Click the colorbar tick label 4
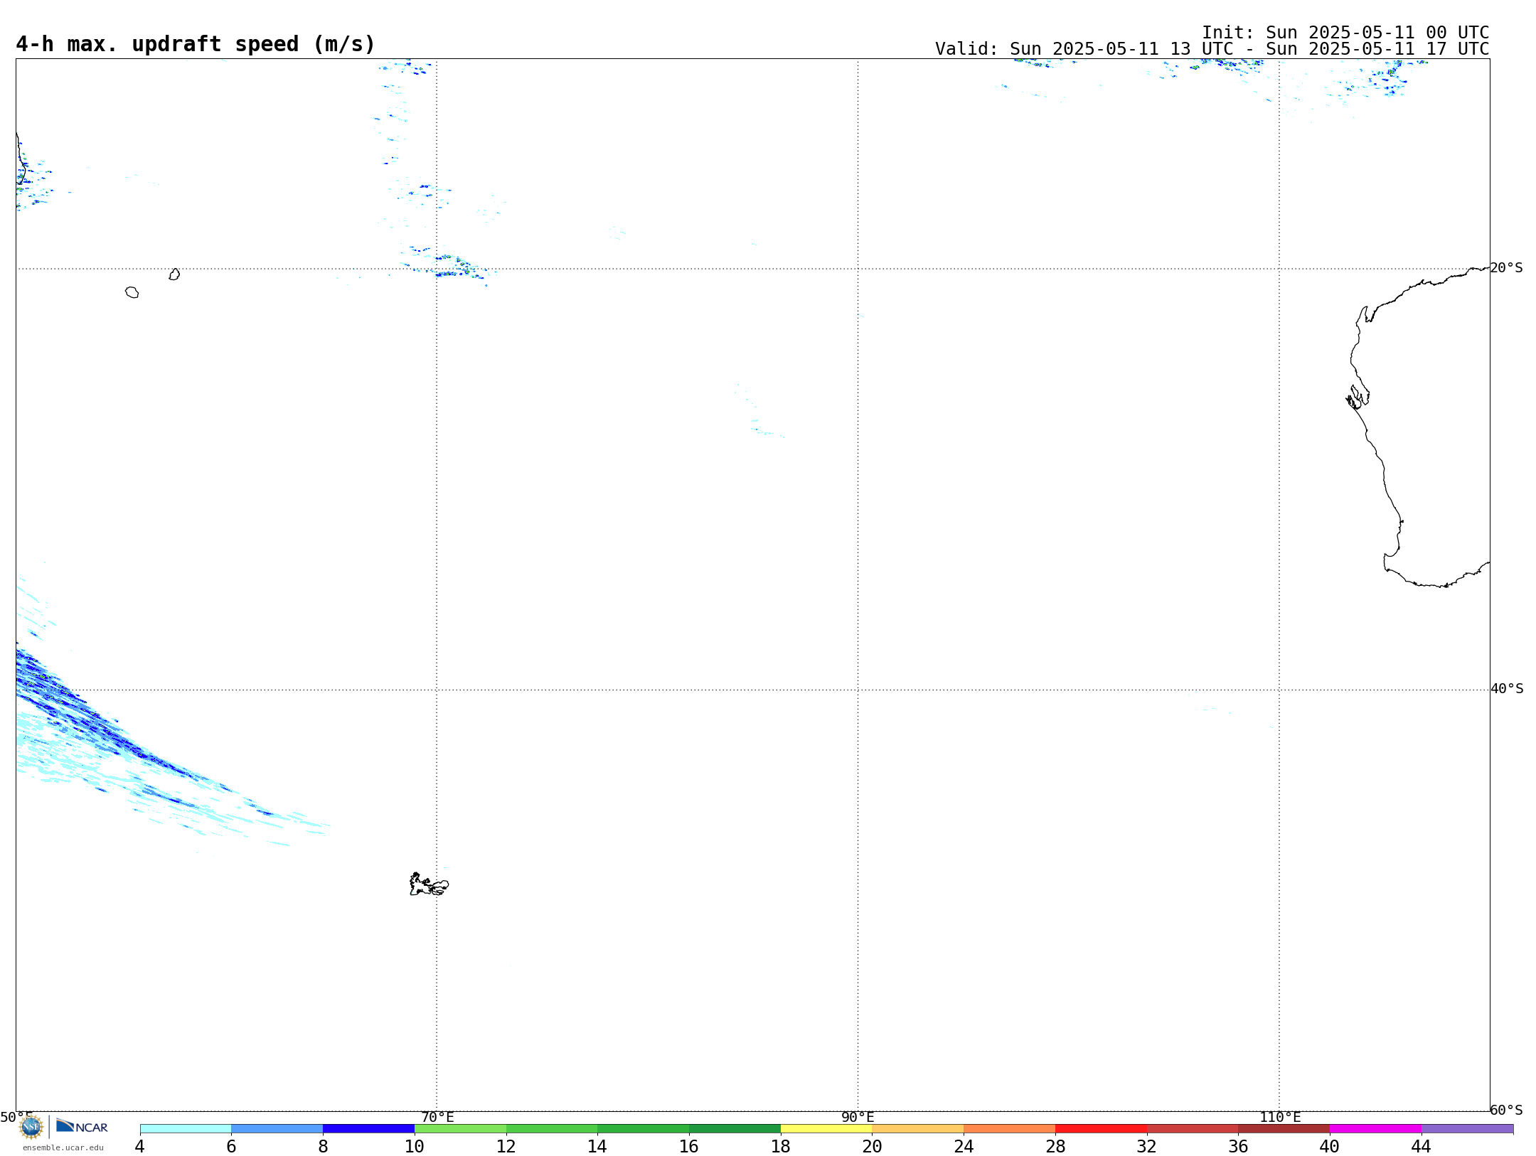Image resolution: width=1536 pixels, height=1156 pixels. (140, 1146)
